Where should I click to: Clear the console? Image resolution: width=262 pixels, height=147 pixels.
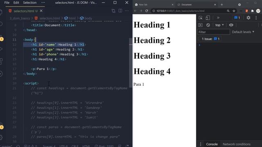208,25
